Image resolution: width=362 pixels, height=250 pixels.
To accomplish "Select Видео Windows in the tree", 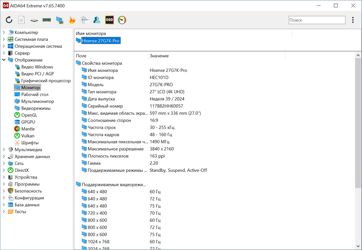I will [x=34, y=67].
